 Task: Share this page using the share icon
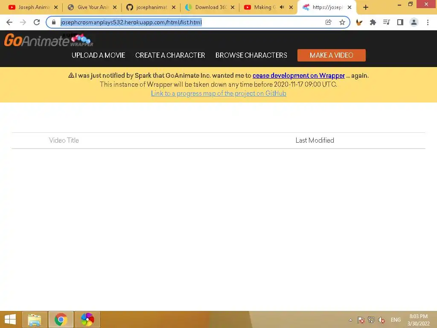(328, 22)
